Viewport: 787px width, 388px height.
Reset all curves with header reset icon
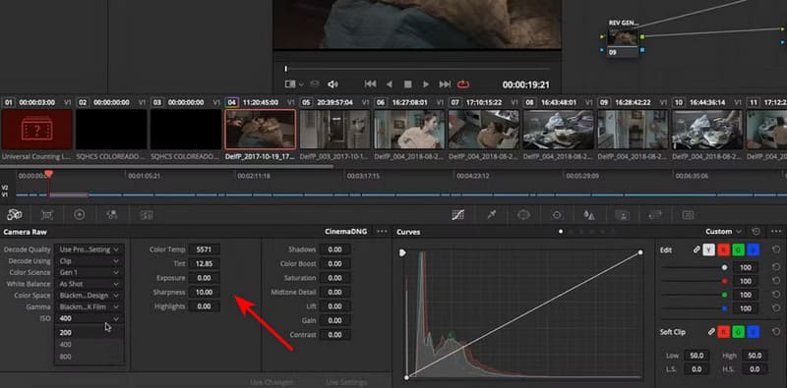(756, 232)
